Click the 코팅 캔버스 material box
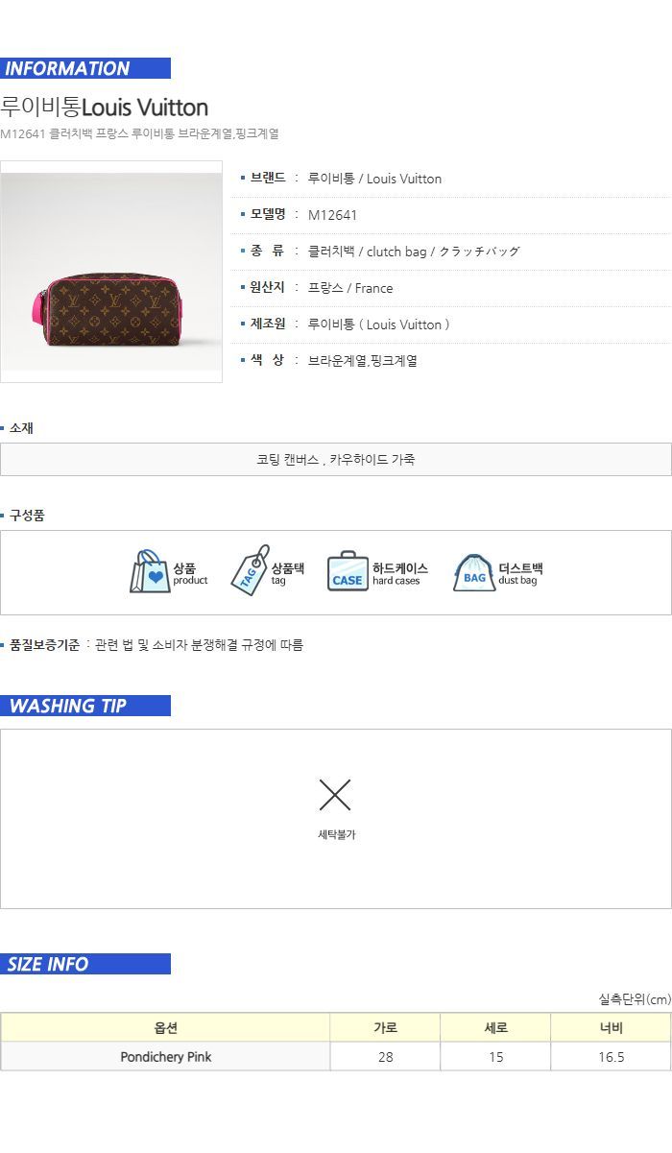Screen dimensions: 672x1153 336,459
